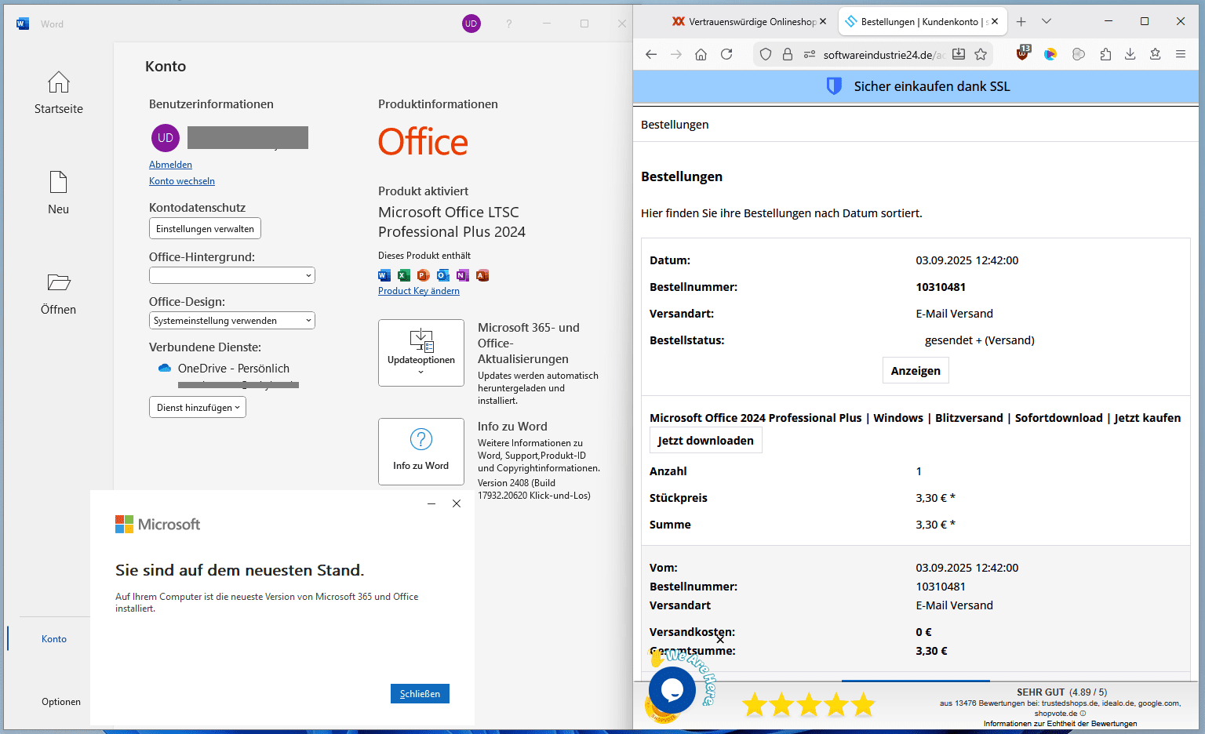Open the Öffnen folder icon in Word
Screen dimensions: 1205x734
[x=59, y=282]
